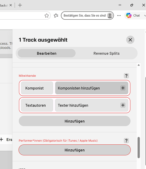Click the Performer*innen help question mark

click(x=126, y=141)
